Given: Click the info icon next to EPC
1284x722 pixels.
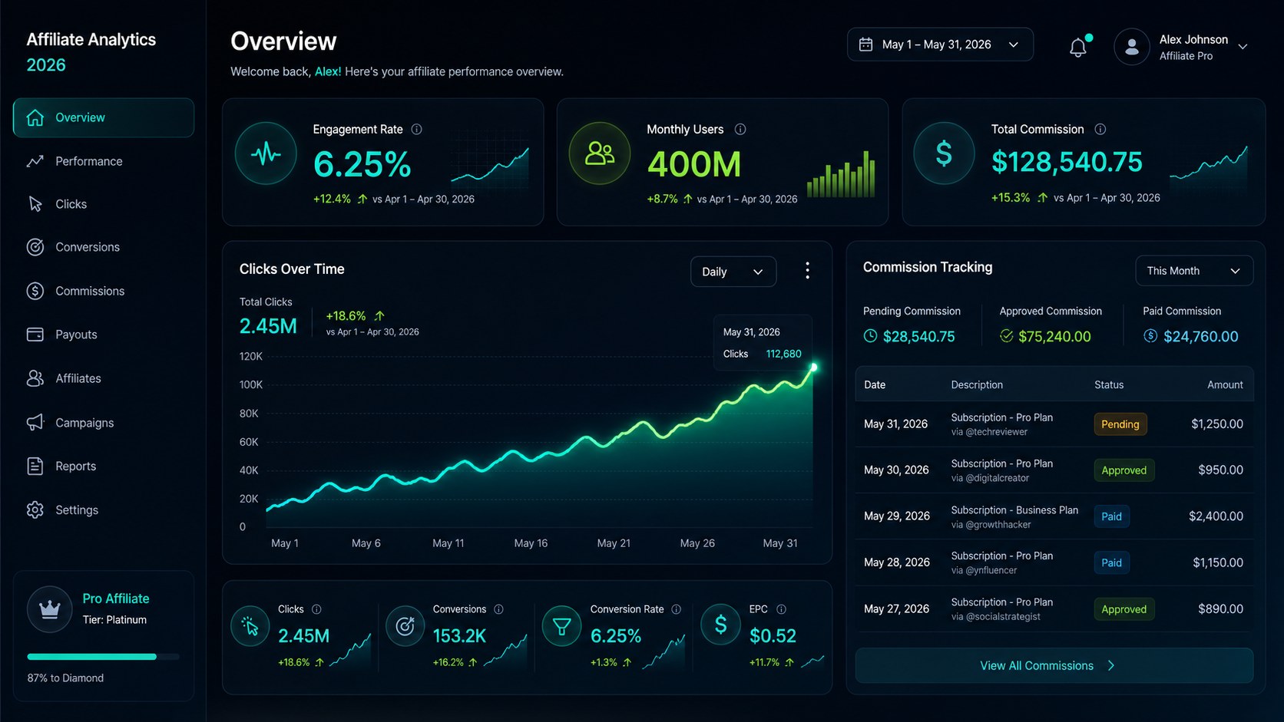Looking at the screenshot, I should (781, 609).
